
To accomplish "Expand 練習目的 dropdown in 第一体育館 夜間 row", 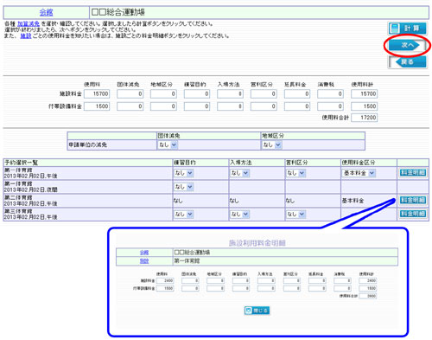I will (x=183, y=187).
